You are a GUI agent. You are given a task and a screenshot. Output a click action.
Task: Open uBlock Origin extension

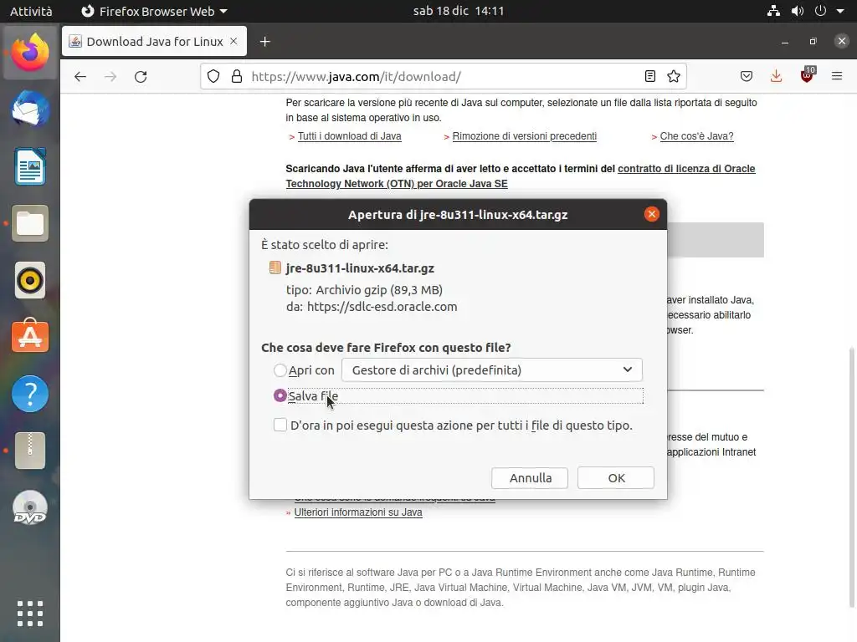[807, 75]
